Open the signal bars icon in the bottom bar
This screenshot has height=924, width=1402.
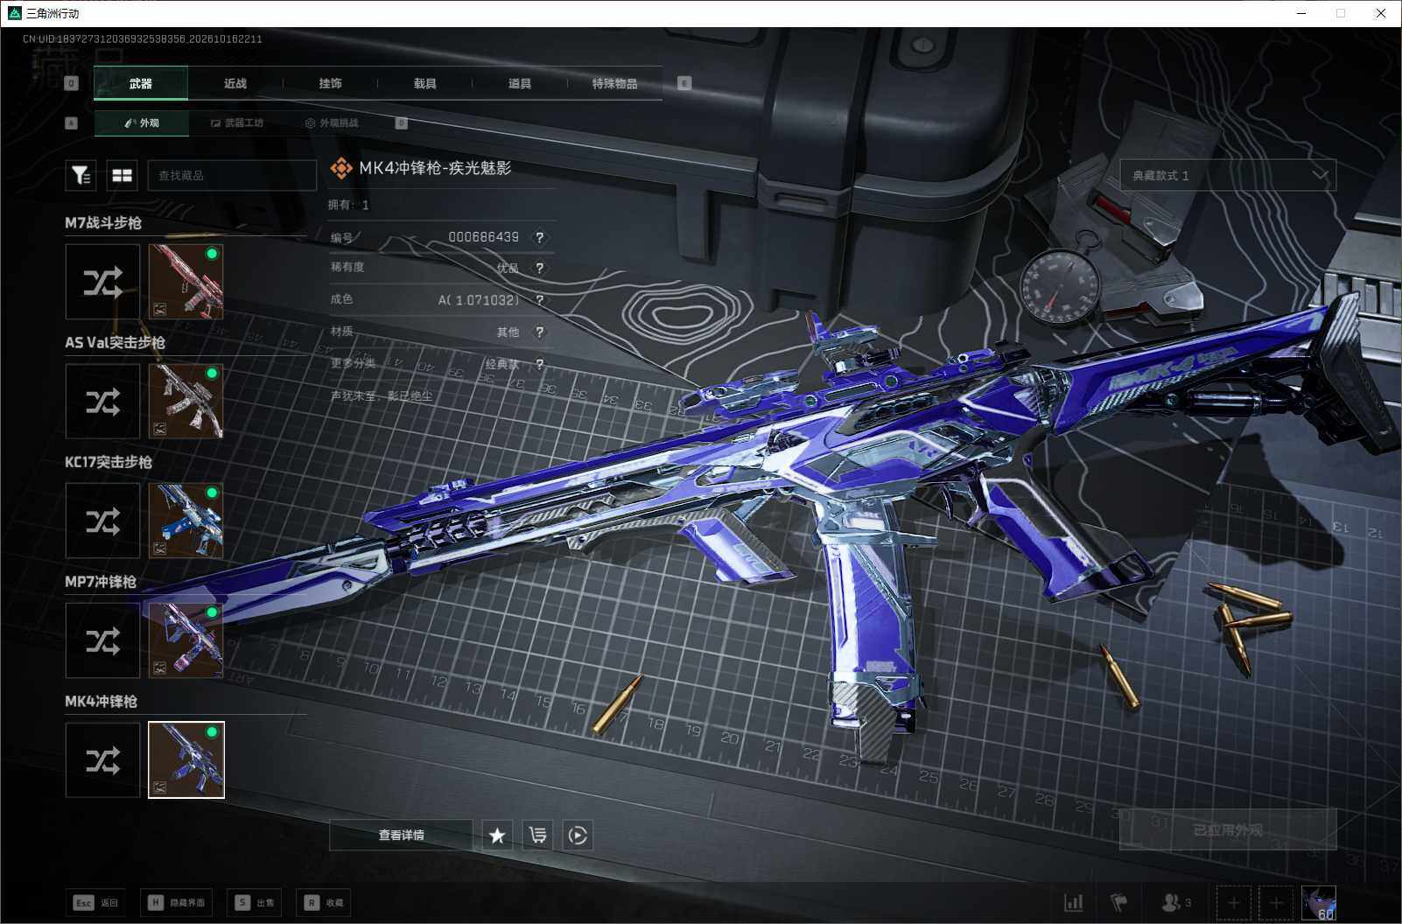point(1073,902)
